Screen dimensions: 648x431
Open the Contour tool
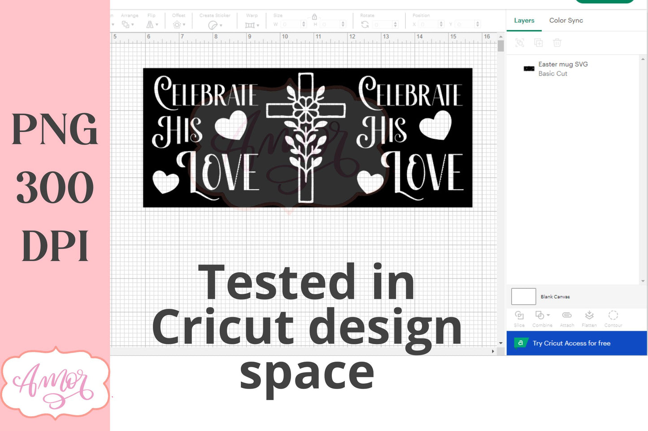click(613, 318)
